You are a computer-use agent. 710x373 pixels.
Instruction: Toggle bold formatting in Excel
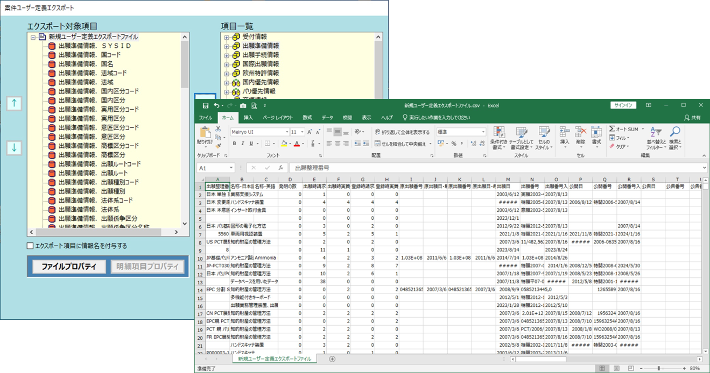tap(235, 144)
